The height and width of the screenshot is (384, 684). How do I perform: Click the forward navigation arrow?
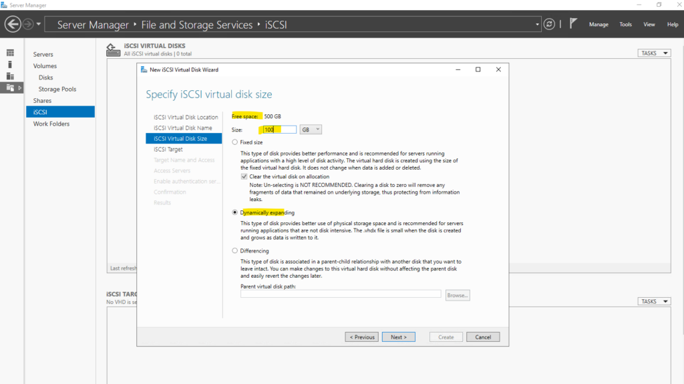coord(28,24)
